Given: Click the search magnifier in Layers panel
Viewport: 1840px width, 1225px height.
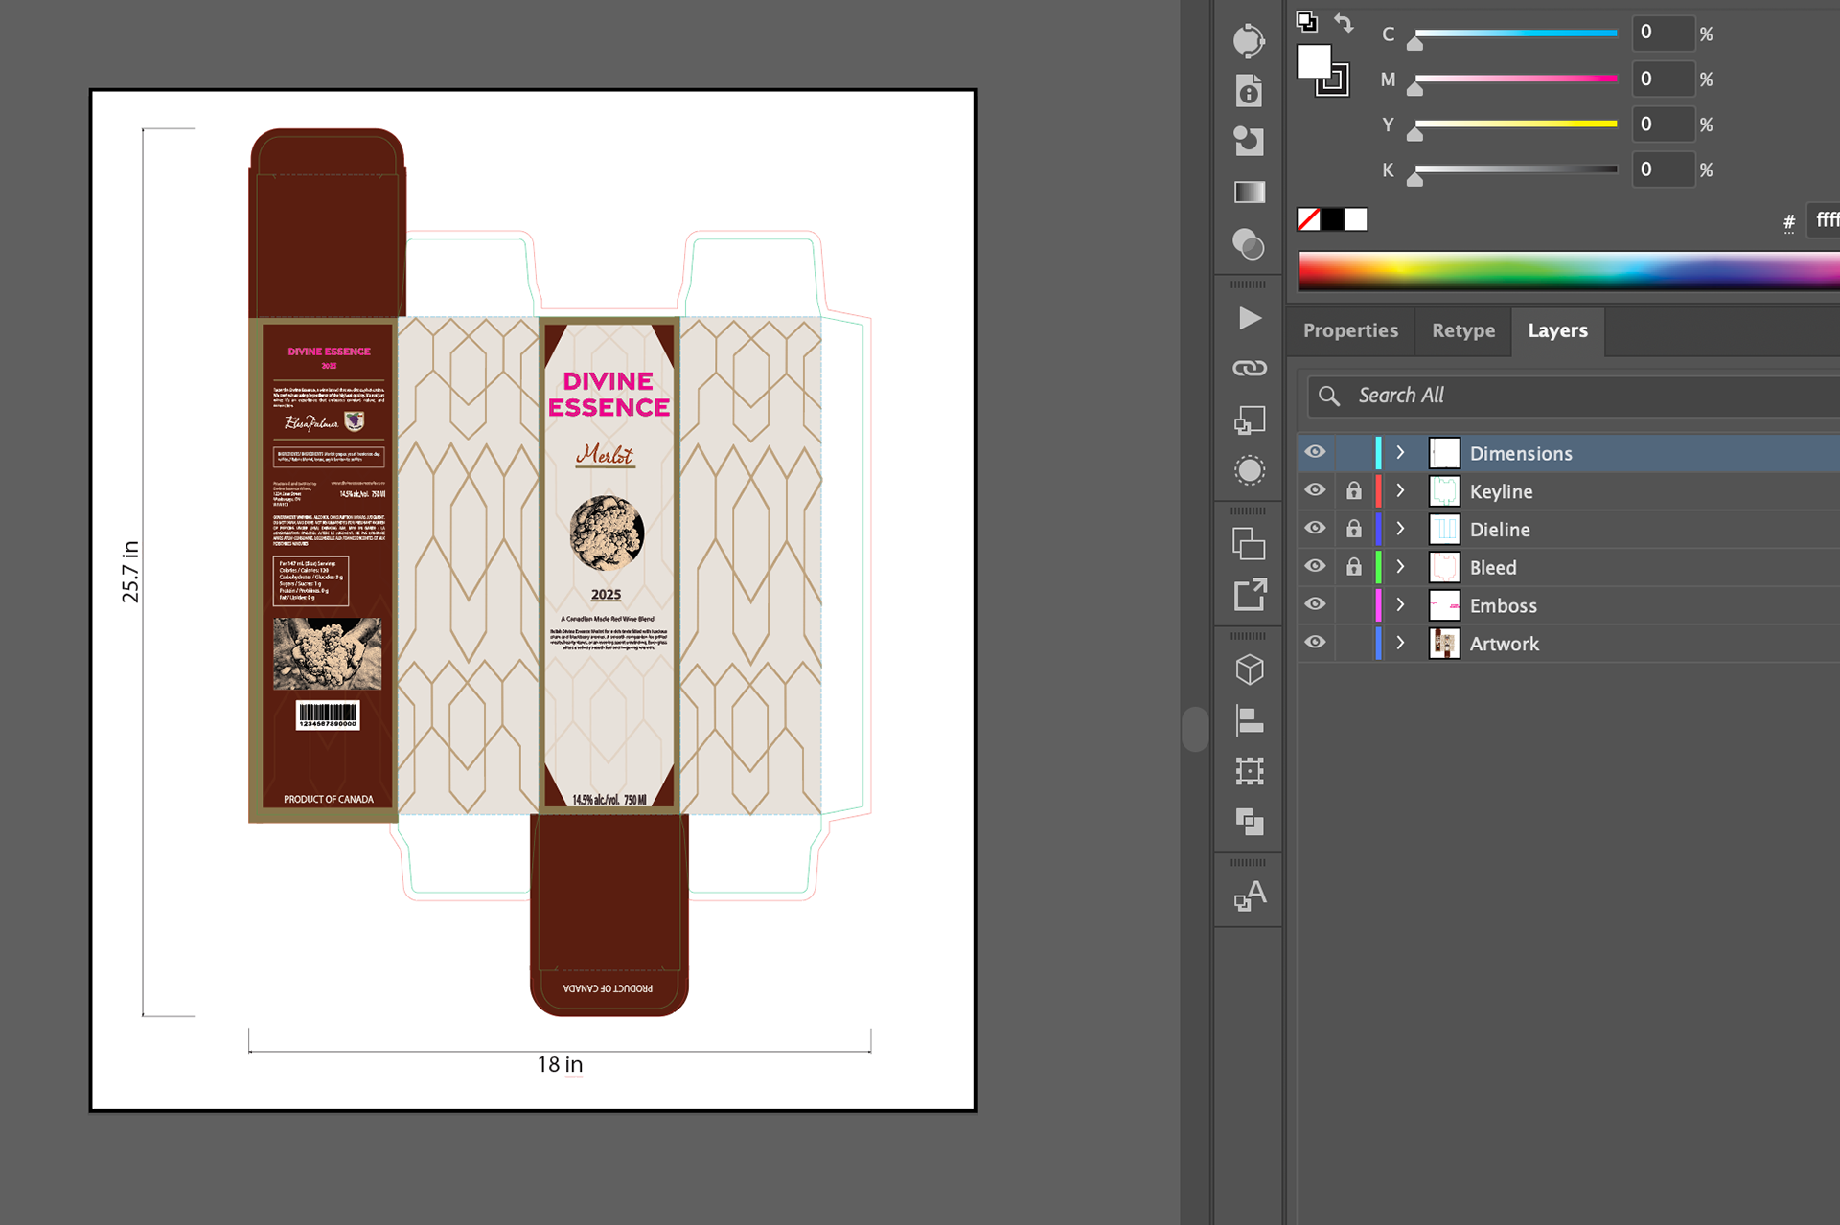Looking at the screenshot, I should pos(1328,396).
